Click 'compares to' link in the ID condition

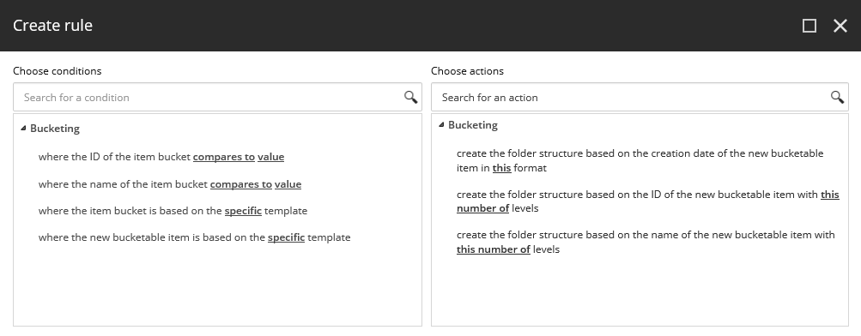click(x=224, y=157)
